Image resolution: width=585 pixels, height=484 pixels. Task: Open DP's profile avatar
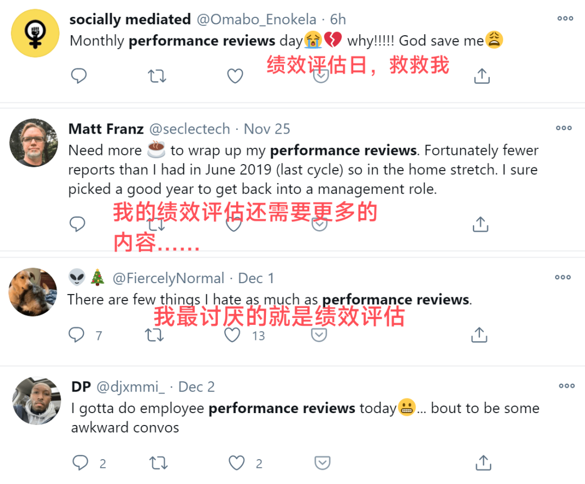[37, 401]
